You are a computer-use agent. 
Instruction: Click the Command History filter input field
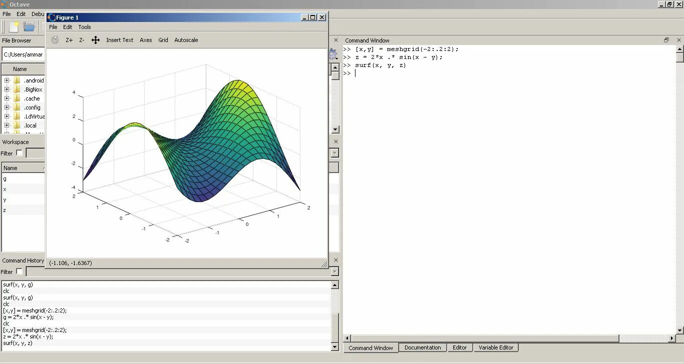point(179,271)
